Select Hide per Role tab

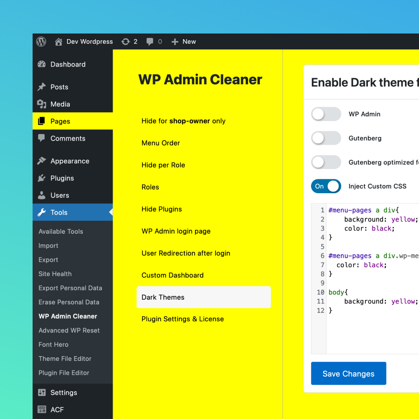tap(203, 165)
